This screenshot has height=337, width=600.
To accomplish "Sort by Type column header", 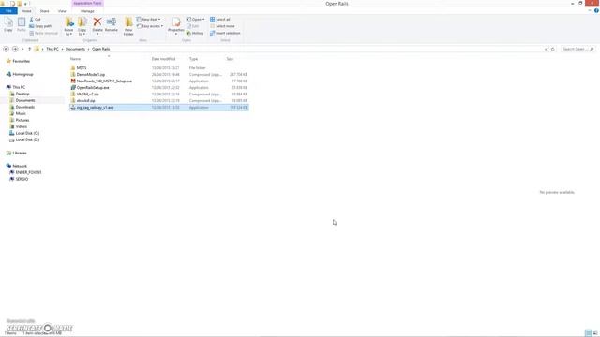I will tap(194, 59).
